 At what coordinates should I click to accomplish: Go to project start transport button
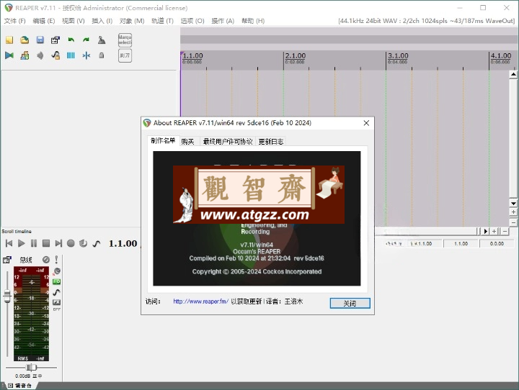pos(9,244)
